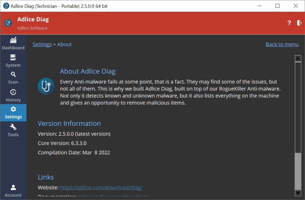The image size is (305, 200).
Task: Click the help question mark icon
Action: (x=289, y=23)
